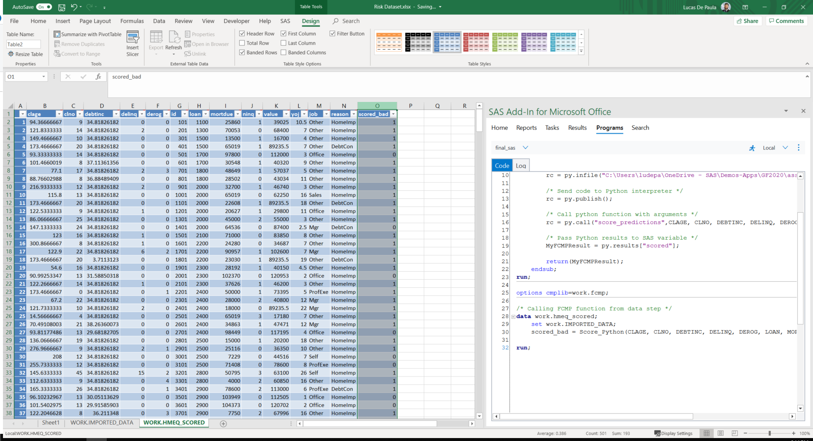
Task: Close the SAS Add-In pane
Action: point(803,111)
